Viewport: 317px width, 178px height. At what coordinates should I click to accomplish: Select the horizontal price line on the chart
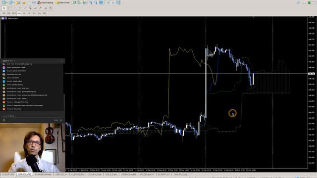tap(186, 74)
